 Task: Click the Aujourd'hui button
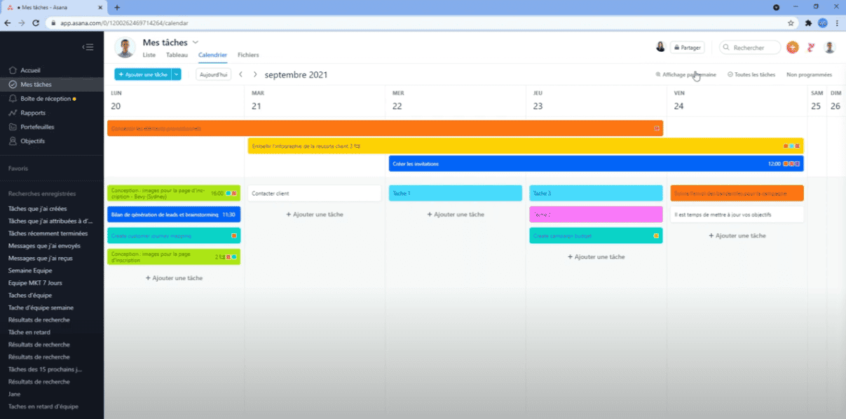tap(213, 74)
